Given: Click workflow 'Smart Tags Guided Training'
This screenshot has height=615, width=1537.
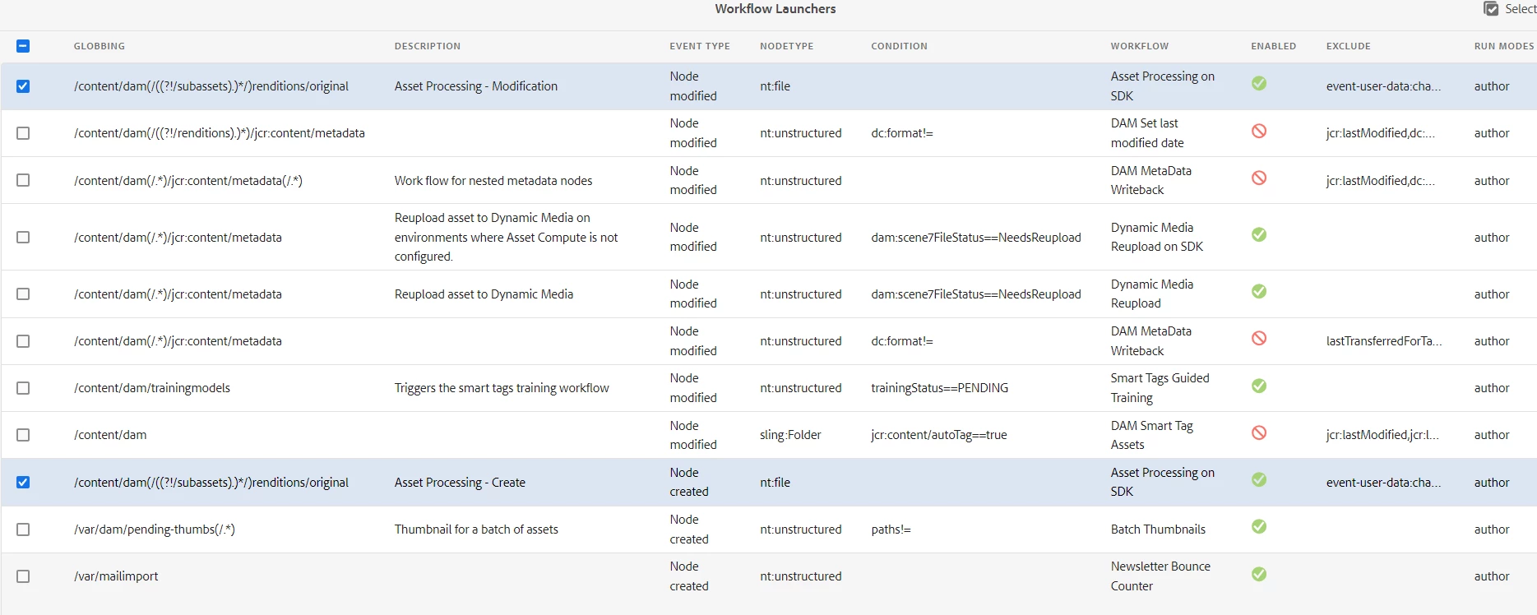Looking at the screenshot, I should click(1160, 388).
